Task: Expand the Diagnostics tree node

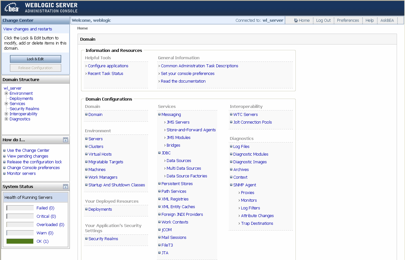Action: (x=6, y=119)
